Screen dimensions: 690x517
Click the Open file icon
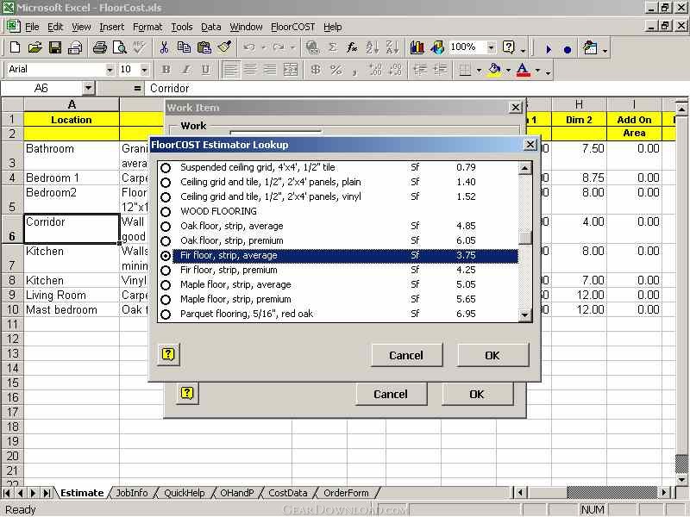34,47
